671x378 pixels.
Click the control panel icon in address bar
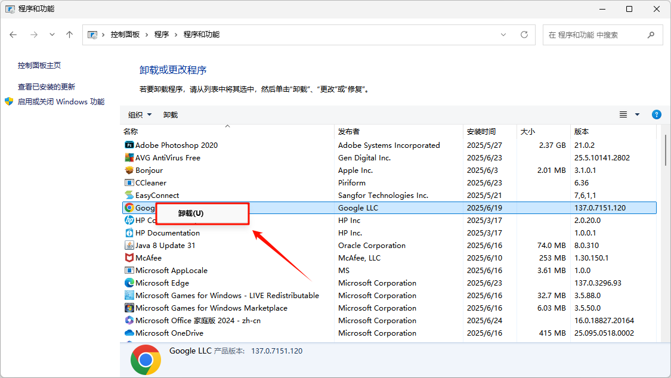(92, 35)
